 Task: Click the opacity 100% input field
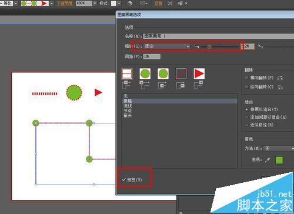(x=84, y=4)
